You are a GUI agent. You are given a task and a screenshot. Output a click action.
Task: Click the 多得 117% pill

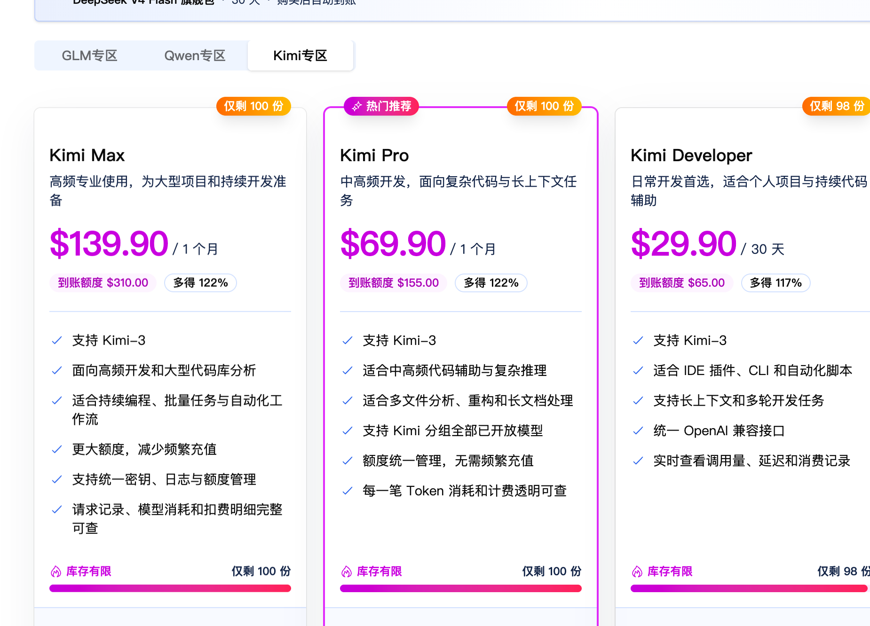[775, 283]
